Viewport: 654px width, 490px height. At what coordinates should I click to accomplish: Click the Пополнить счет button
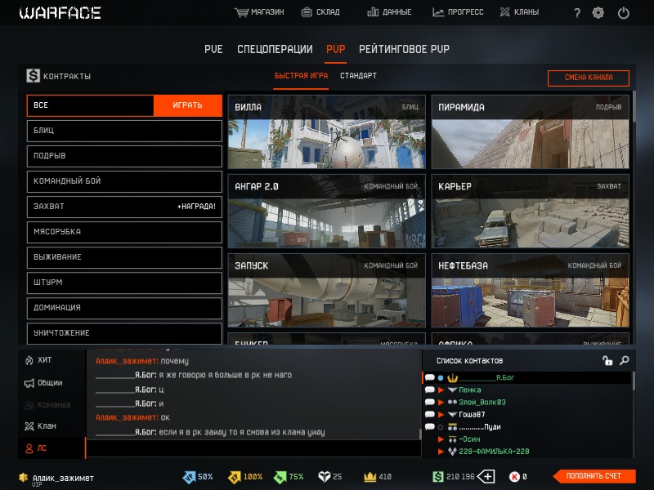pos(594,476)
